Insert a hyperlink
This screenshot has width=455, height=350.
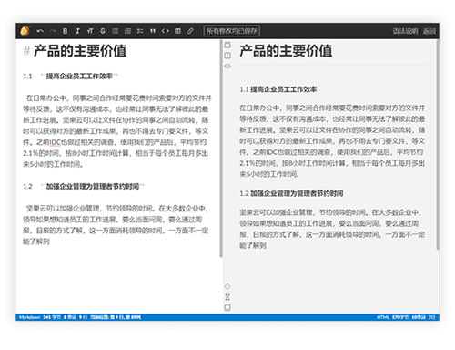point(190,31)
